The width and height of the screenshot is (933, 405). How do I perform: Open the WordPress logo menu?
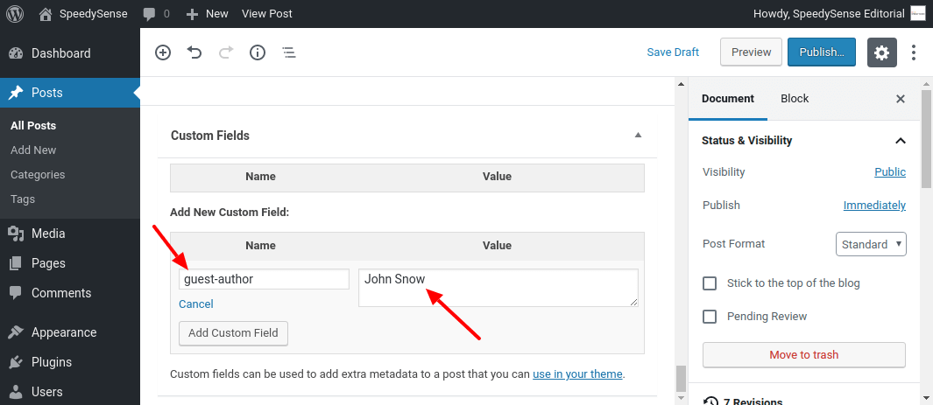[15, 14]
